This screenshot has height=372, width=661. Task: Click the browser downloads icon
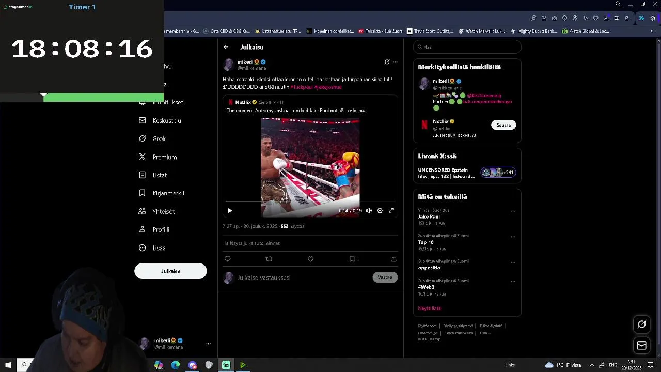(x=606, y=18)
